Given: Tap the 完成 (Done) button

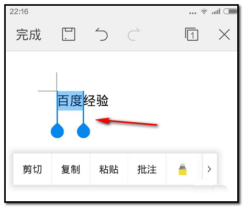Looking at the screenshot, I should (x=29, y=35).
